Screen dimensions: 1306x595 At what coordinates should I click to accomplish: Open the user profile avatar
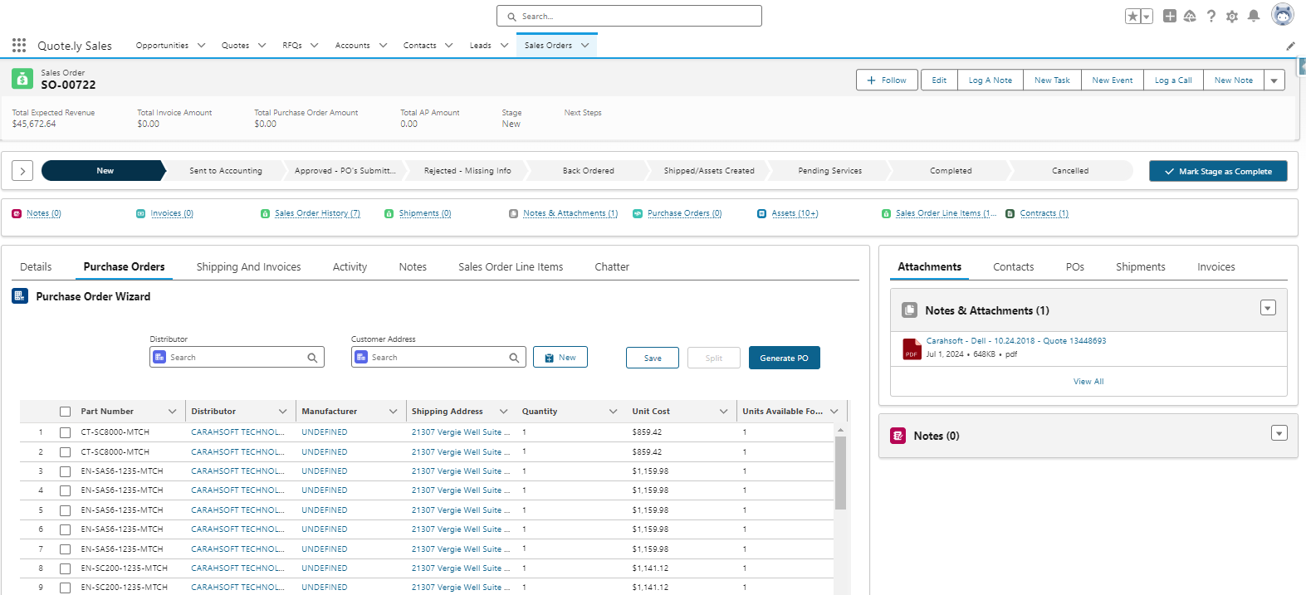click(x=1283, y=15)
